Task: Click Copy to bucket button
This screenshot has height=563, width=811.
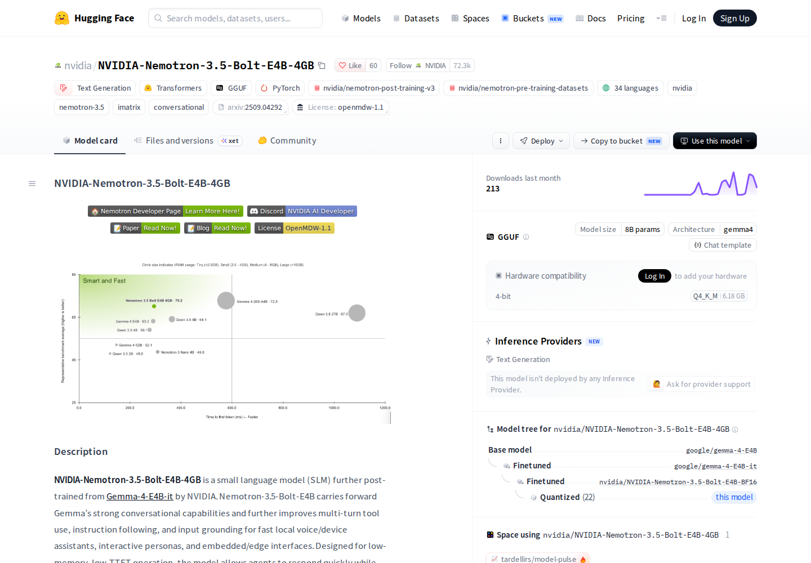Action: click(621, 141)
